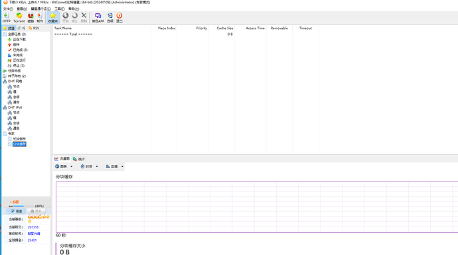This screenshot has height=255, width=458.
Task: Click the 彗星元帅 rank title link
Action: (34, 233)
